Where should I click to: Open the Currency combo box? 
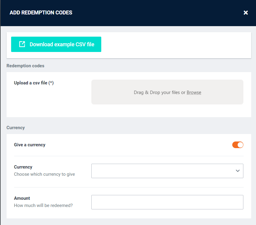[162, 171]
